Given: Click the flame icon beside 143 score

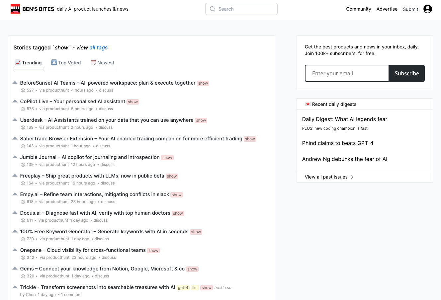Looking at the screenshot, I should 23,146.
